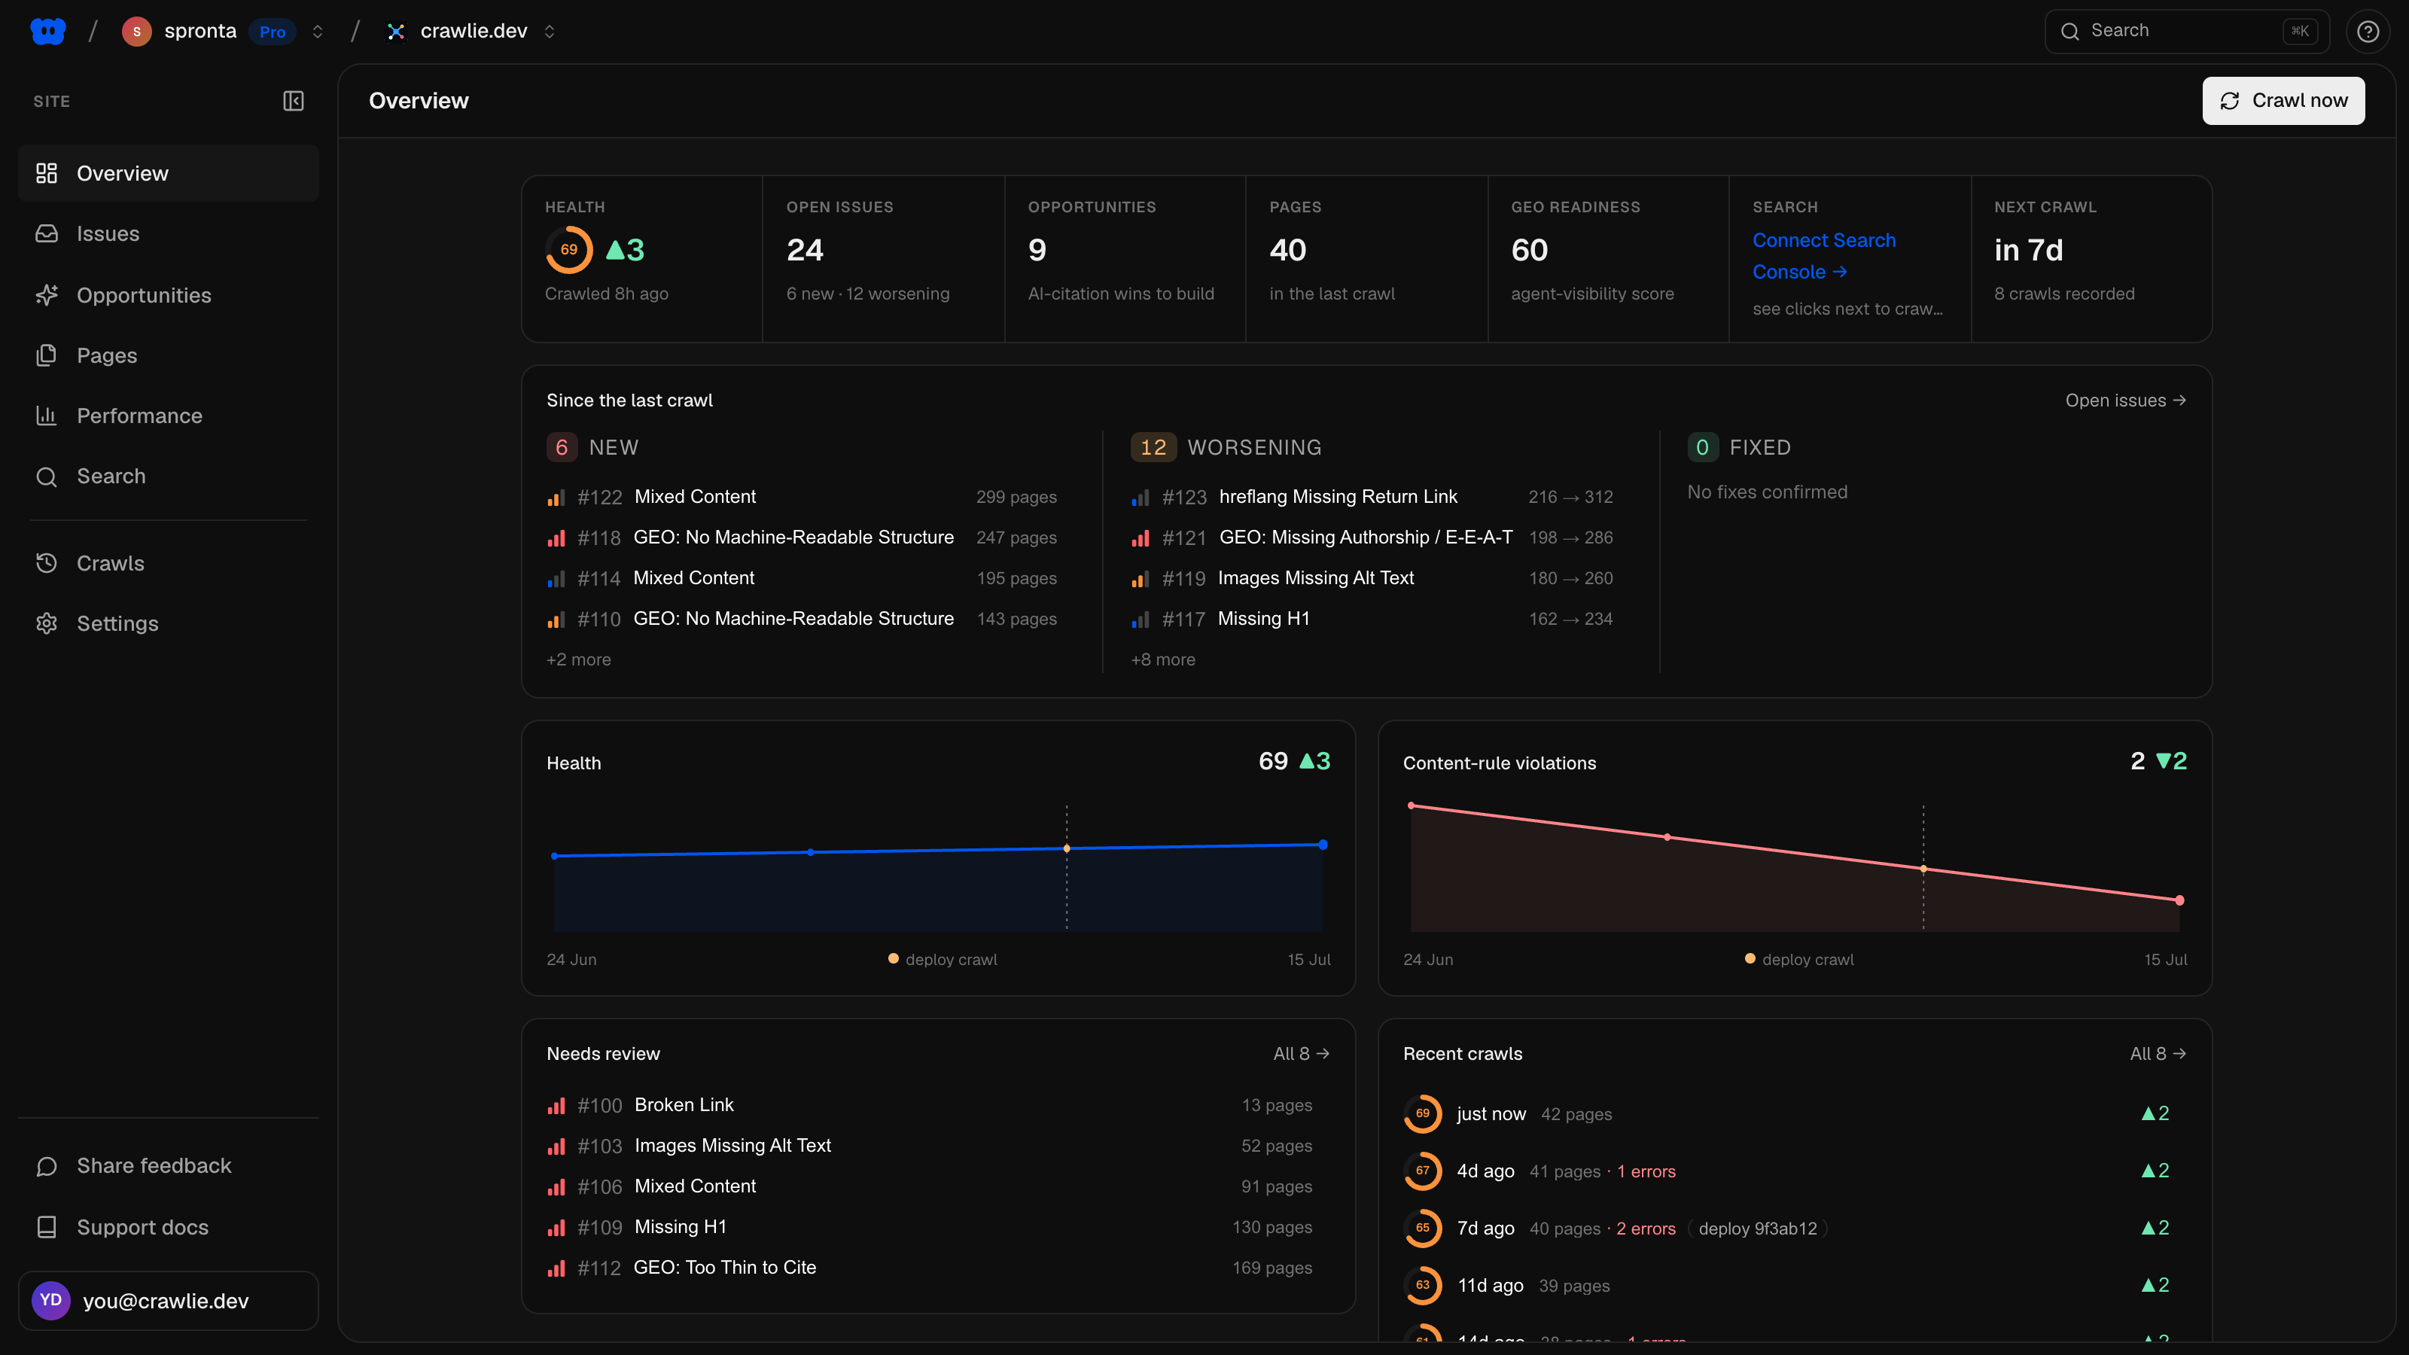Click the Share feedback chat icon

[47, 1166]
